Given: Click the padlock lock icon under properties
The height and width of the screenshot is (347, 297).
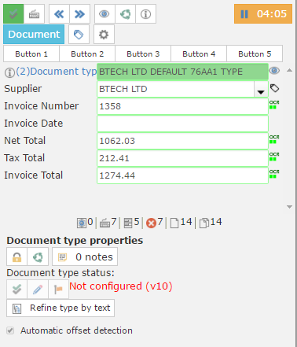Looking at the screenshot, I should (x=16, y=257).
